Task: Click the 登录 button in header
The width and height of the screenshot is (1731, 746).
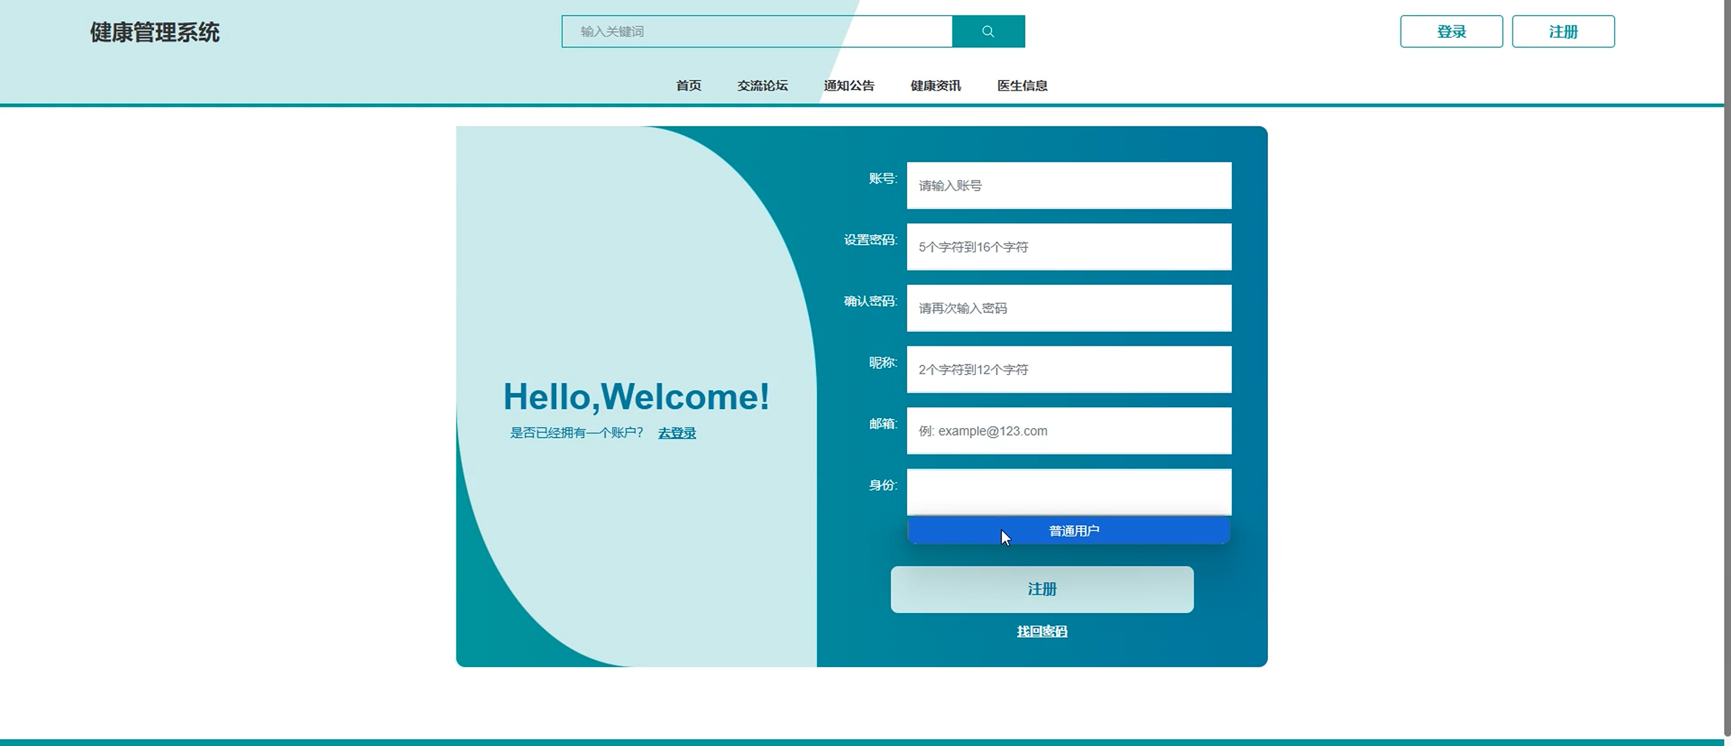Action: [x=1451, y=32]
